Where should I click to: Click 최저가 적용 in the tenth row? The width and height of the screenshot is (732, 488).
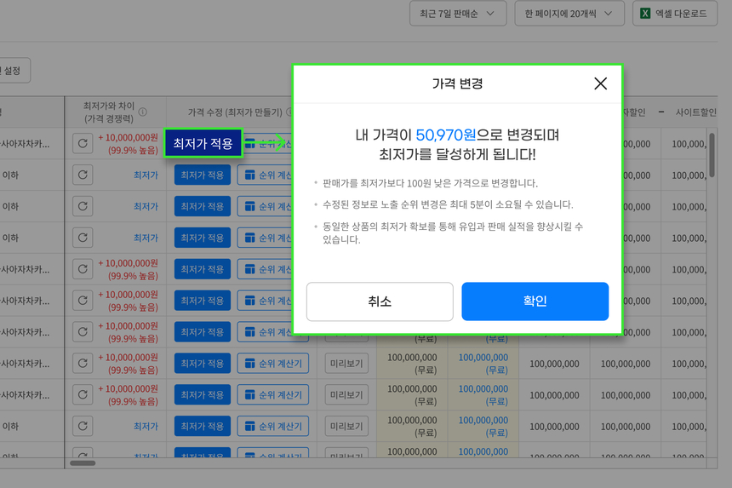click(x=203, y=426)
